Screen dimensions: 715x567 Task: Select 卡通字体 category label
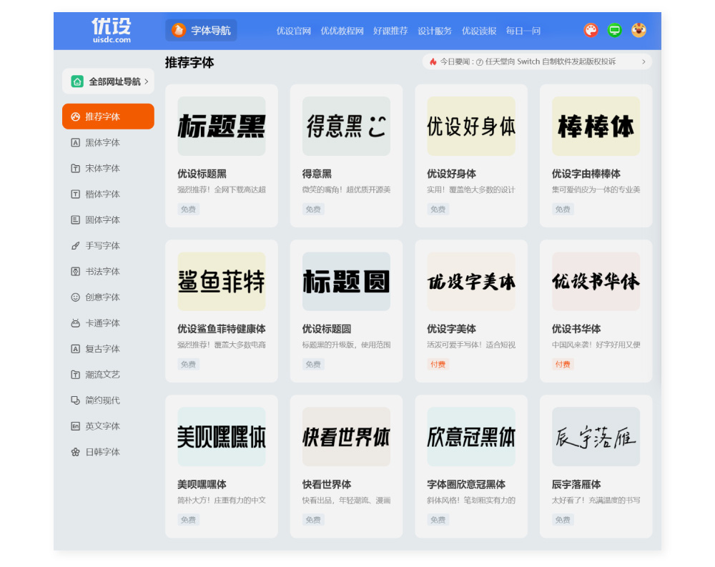(102, 323)
